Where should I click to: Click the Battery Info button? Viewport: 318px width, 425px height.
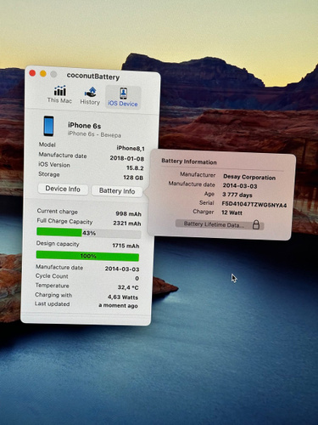click(117, 191)
